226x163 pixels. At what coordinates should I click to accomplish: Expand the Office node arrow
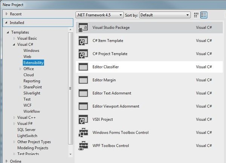tap(20, 69)
